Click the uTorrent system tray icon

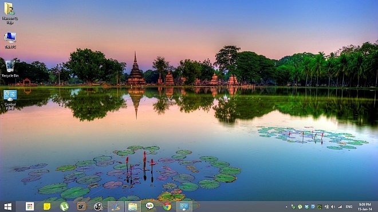(300, 207)
